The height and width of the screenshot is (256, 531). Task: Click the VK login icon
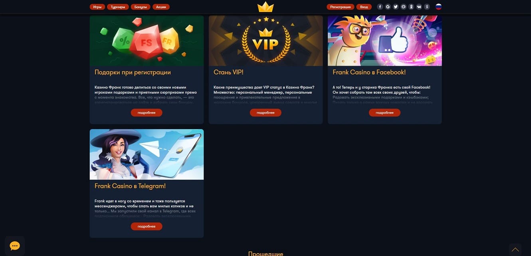click(x=419, y=7)
